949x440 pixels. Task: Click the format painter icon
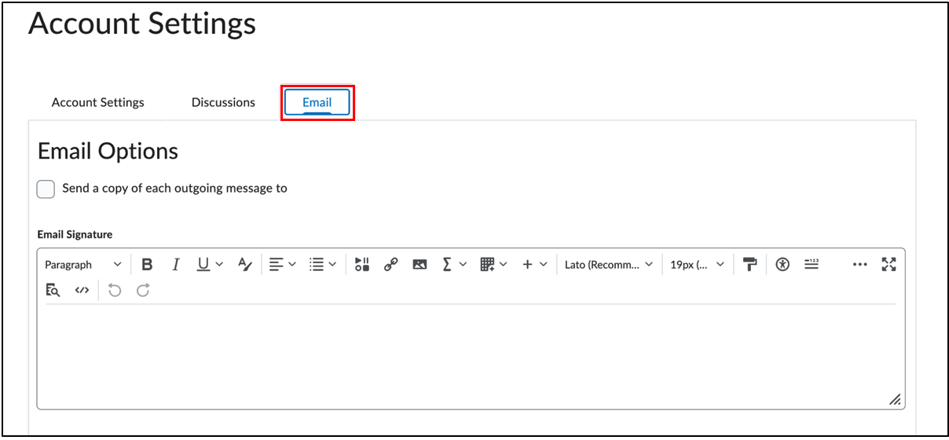(x=750, y=265)
